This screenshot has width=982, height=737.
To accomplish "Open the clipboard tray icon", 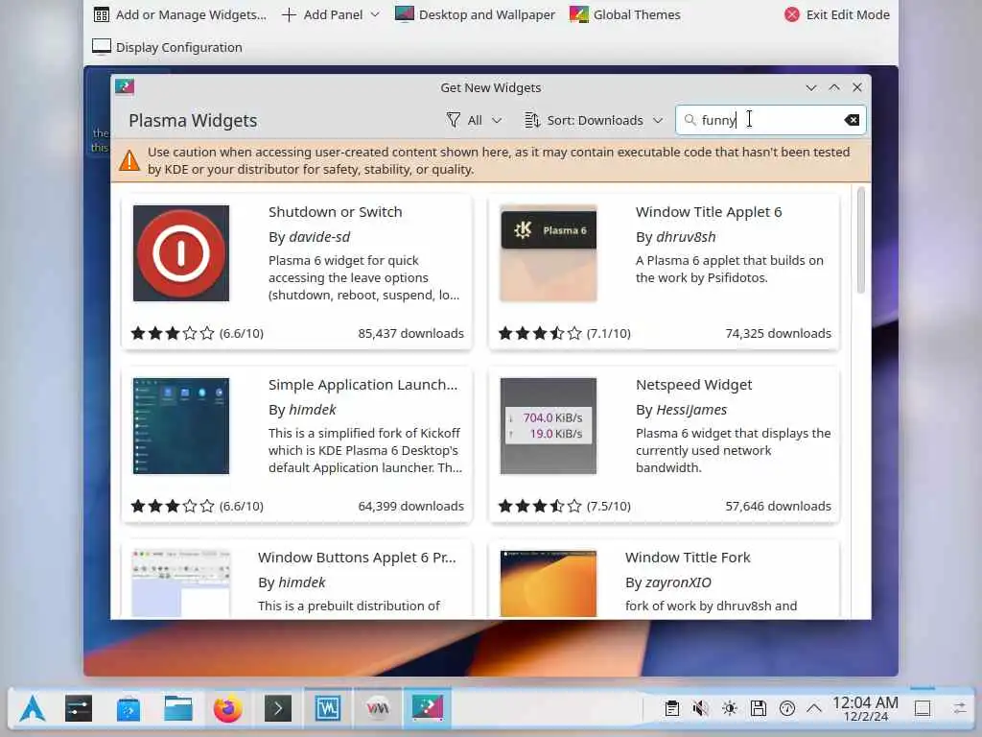I will pyautogui.click(x=672, y=709).
